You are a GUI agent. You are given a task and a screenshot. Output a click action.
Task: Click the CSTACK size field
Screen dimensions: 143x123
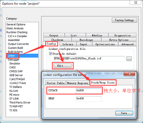click(89, 91)
